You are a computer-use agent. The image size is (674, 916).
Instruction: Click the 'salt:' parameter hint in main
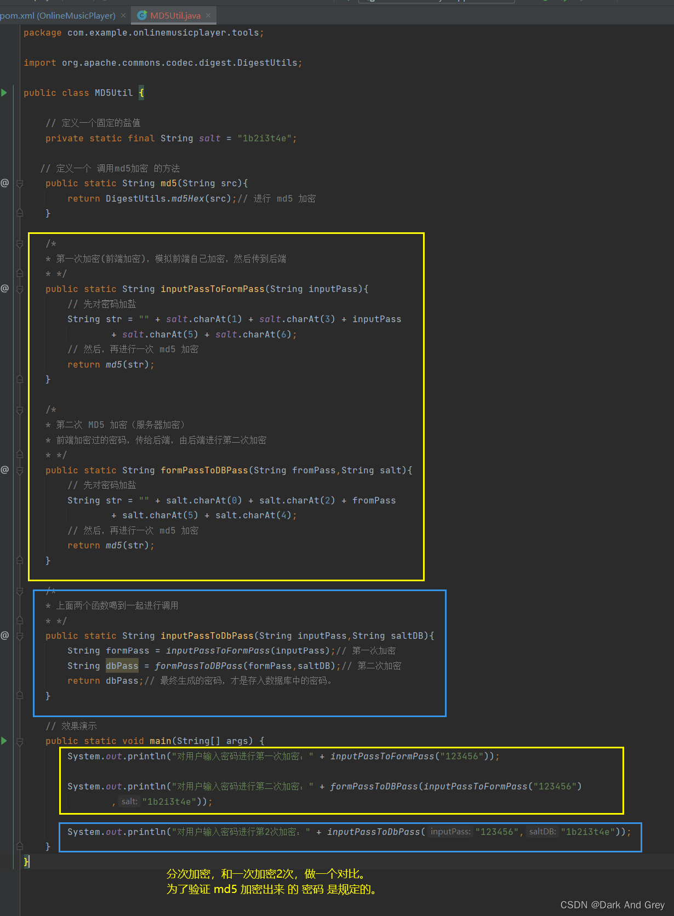coord(129,801)
